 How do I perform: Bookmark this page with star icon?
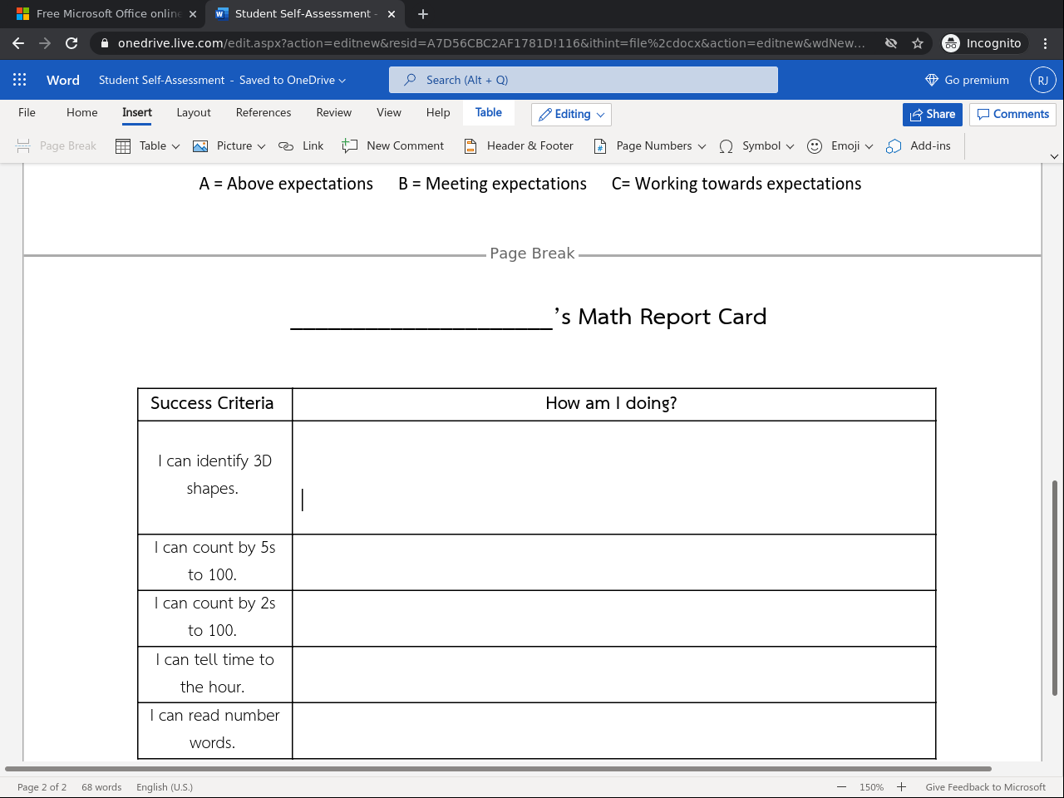pos(918,43)
